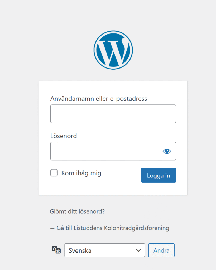The image size is (216, 270).
Task: Click the chevron arrow in Svenska selector
Action: point(138,250)
